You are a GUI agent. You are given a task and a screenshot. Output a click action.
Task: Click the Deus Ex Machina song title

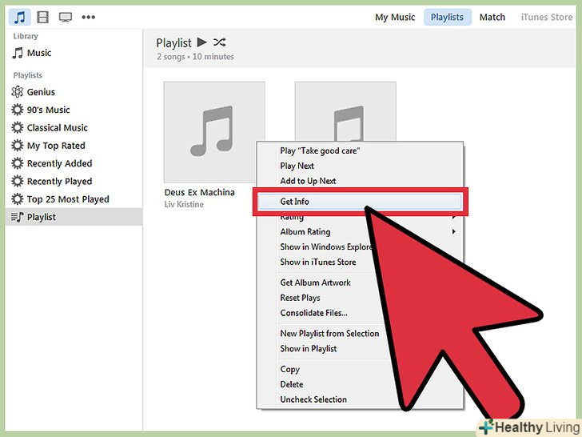[x=199, y=192]
